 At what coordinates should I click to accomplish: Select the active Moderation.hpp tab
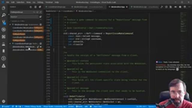click(x=118, y=7)
